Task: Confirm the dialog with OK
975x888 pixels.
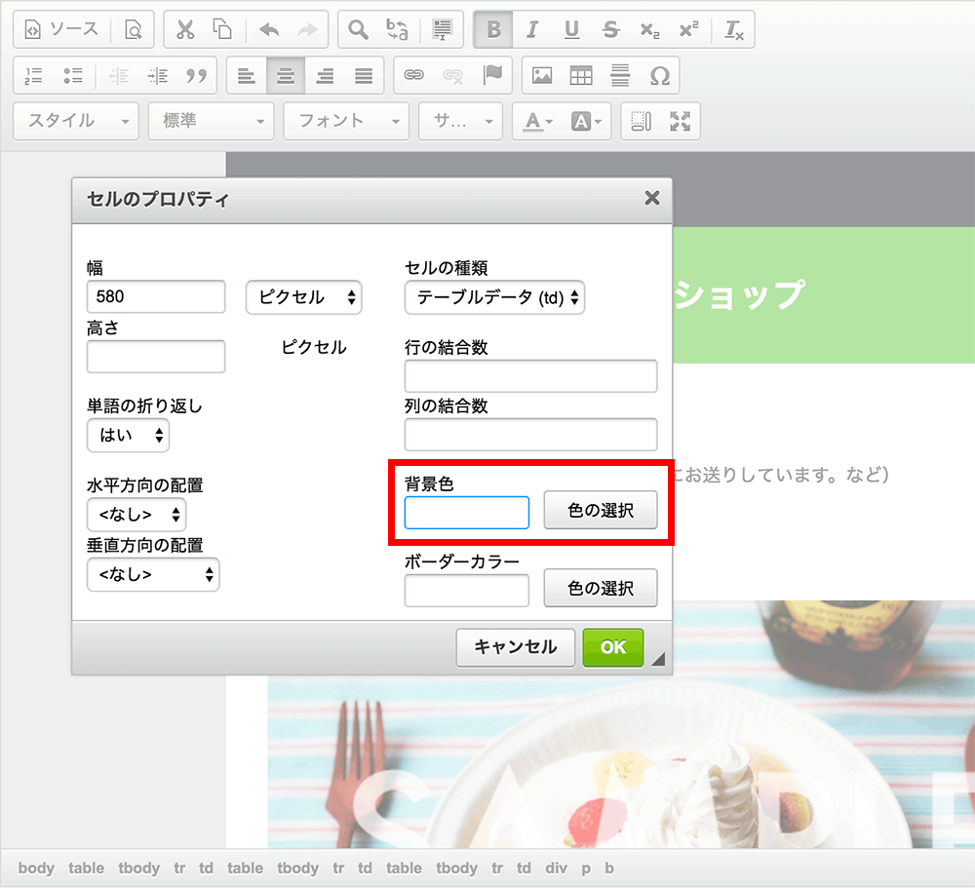Action: (613, 647)
